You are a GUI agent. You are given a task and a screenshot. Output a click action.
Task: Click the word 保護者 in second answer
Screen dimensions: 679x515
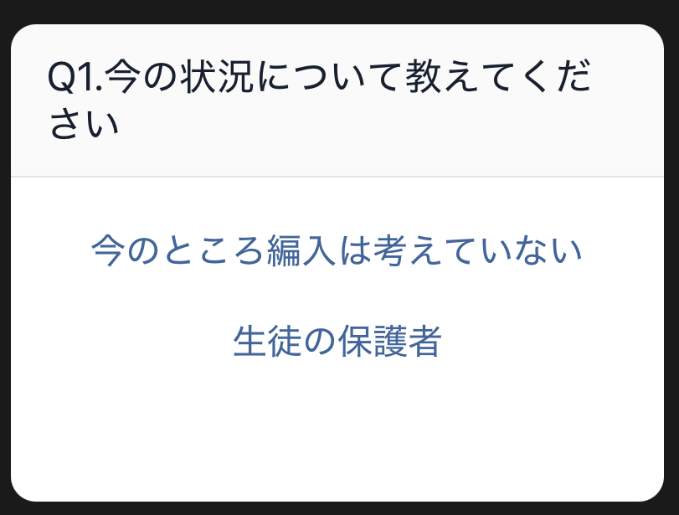(x=389, y=341)
